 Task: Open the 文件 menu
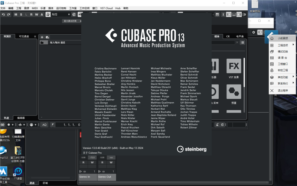tap(3, 8)
